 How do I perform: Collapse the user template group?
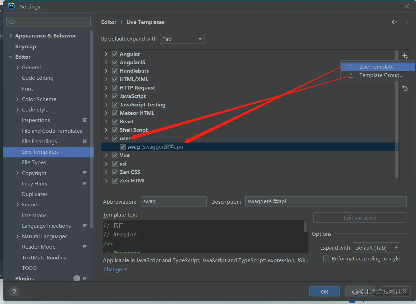coord(106,138)
